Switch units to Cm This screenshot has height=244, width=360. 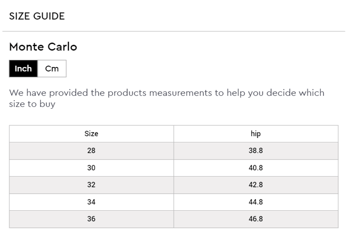click(52, 69)
